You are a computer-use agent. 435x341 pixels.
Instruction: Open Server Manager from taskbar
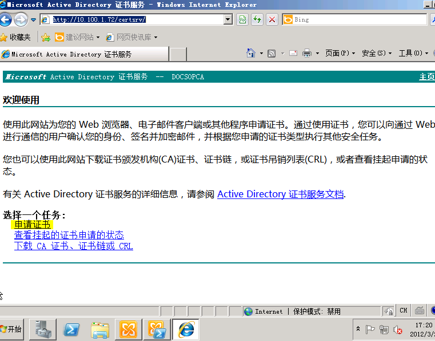(x=43, y=329)
